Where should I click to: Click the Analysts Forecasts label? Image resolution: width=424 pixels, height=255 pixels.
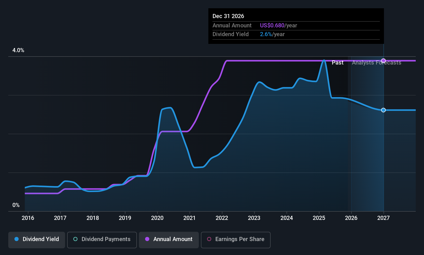coord(376,63)
